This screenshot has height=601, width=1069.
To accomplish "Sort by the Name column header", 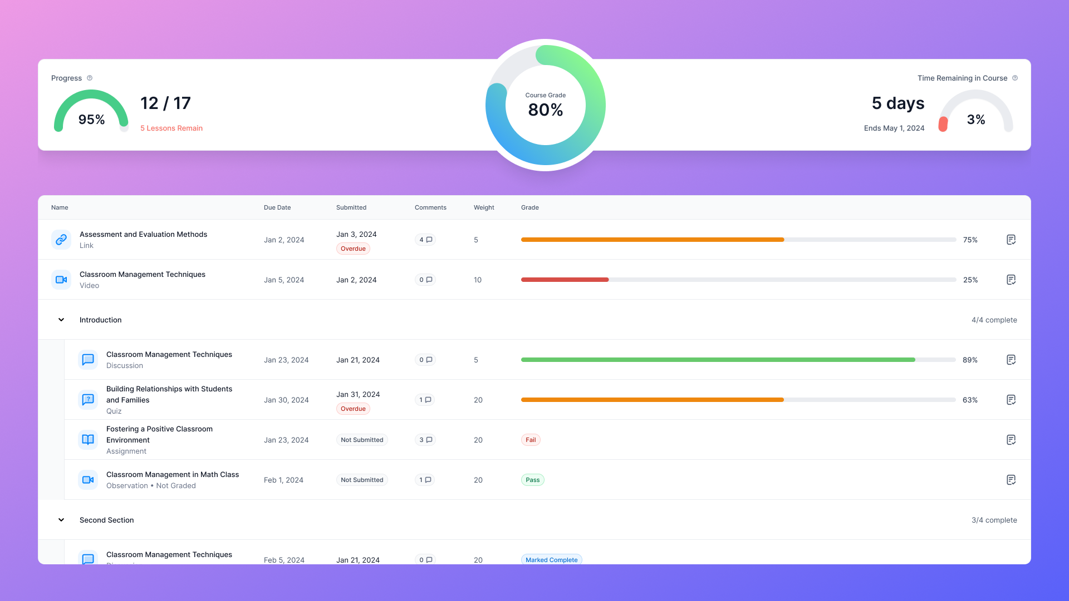I will coord(60,207).
